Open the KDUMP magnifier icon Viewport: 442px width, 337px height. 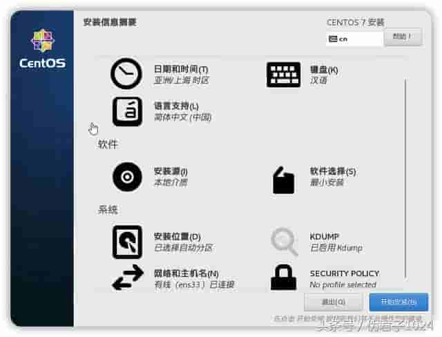click(284, 242)
